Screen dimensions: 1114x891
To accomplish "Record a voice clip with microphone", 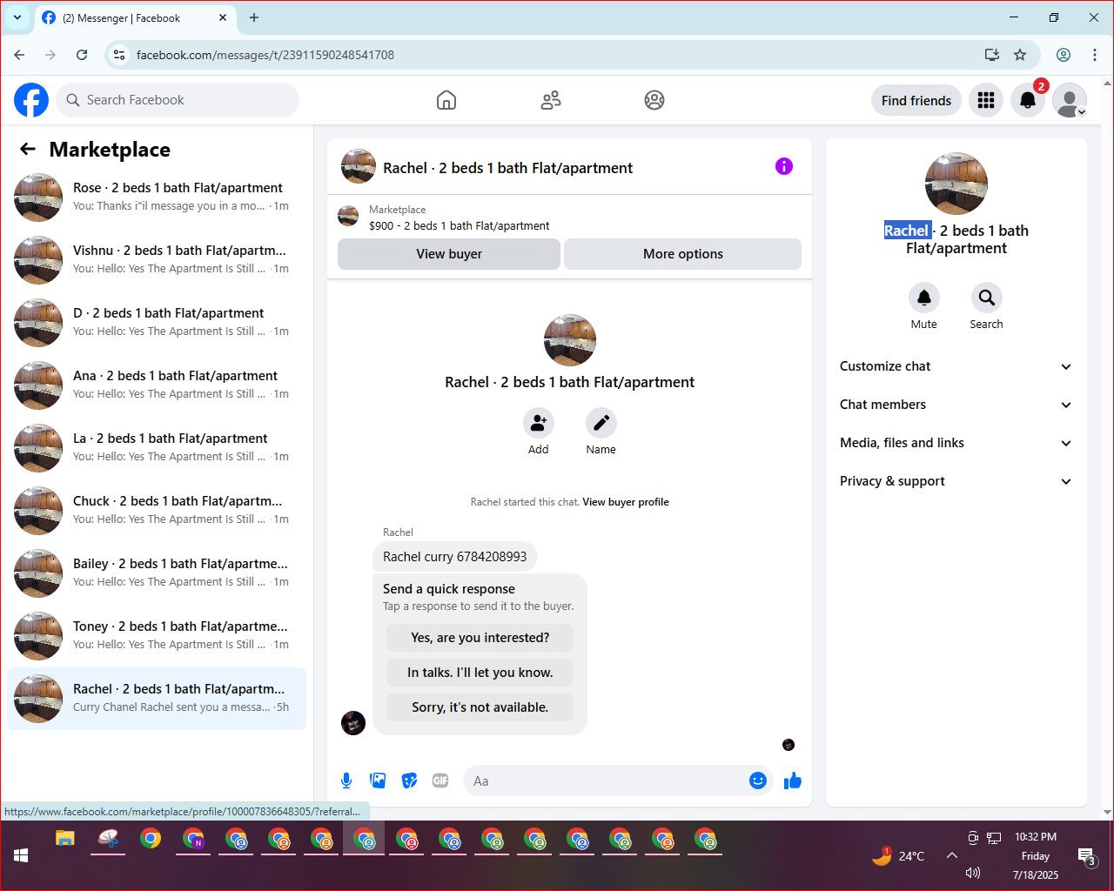I will [346, 780].
